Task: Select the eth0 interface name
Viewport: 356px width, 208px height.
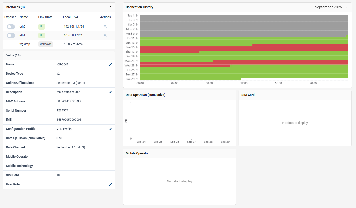Action: (22, 27)
